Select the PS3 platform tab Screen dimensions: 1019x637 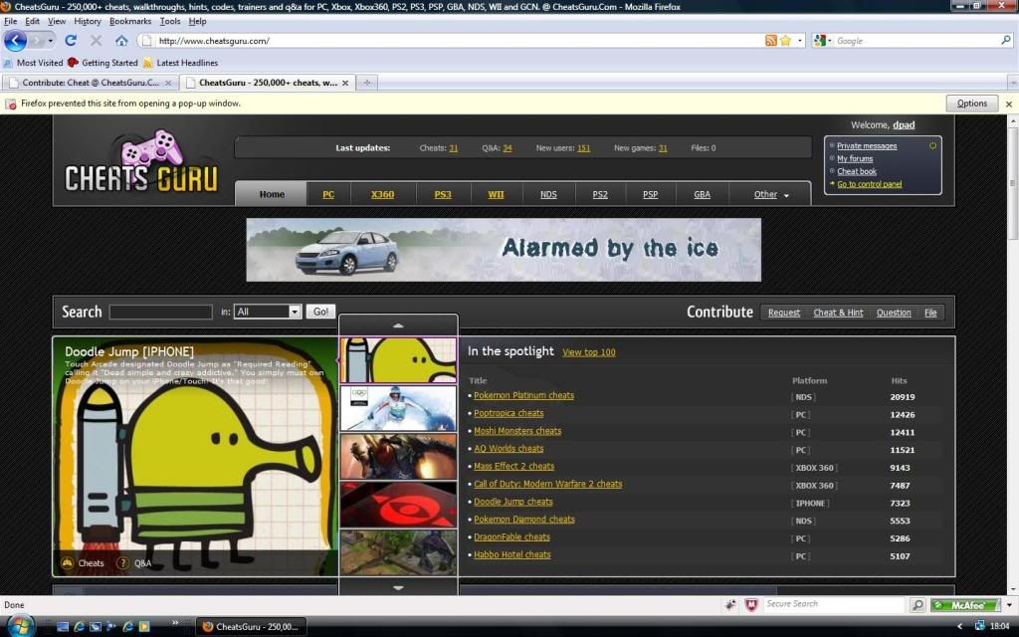coord(443,194)
